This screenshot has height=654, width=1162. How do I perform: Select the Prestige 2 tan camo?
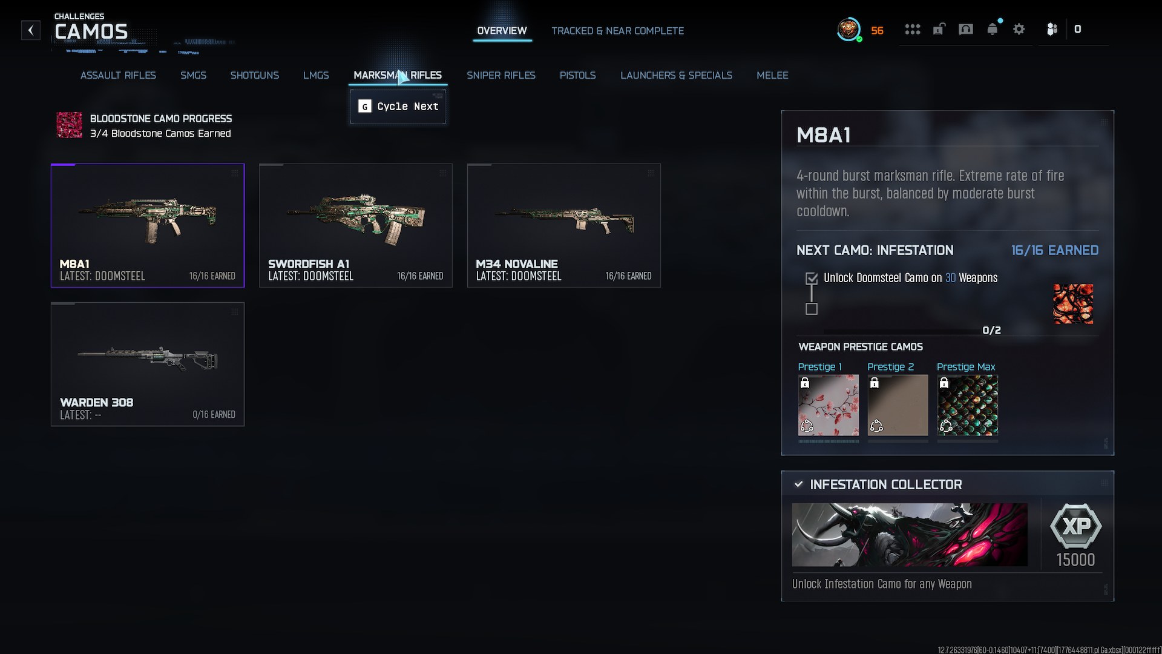[x=898, y=405]
